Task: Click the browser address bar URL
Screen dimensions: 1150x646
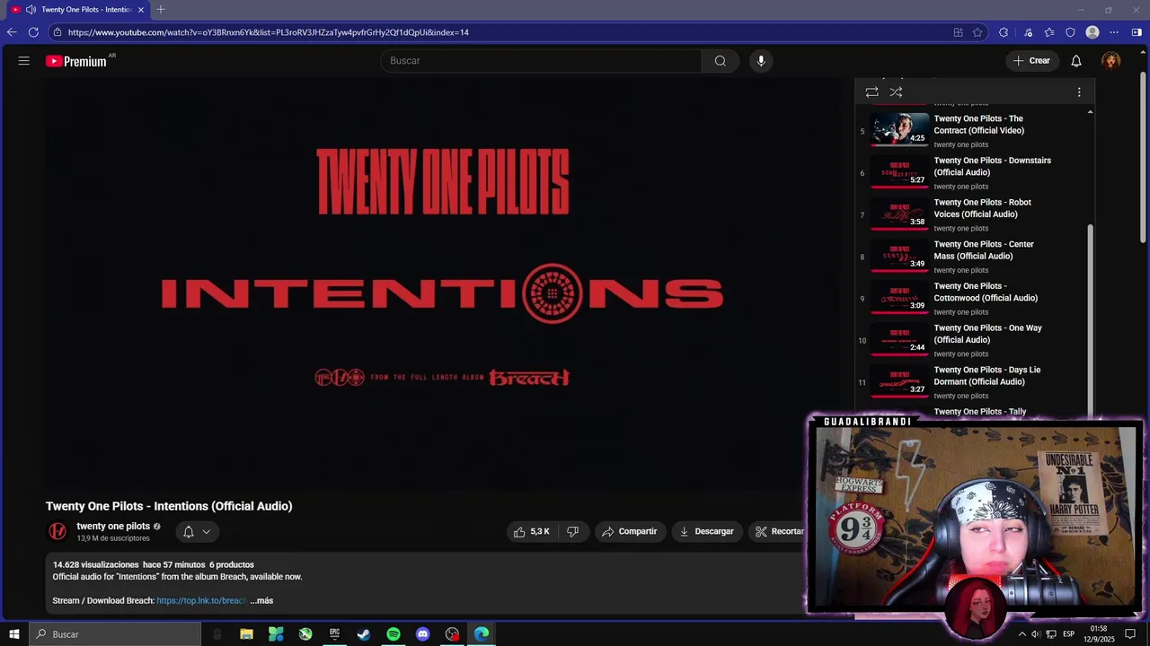Action: (269, 32)
